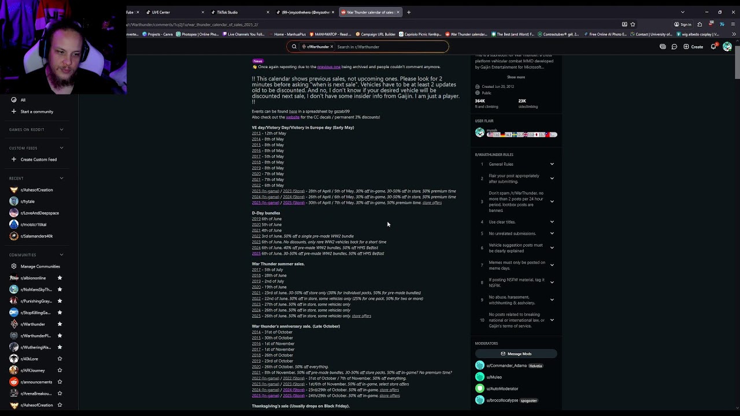The width and height of the screenshot is (740, 416).
Task: Toggle favorite star for r/StopKillingGa...
Action: click(x=60, y=313)
